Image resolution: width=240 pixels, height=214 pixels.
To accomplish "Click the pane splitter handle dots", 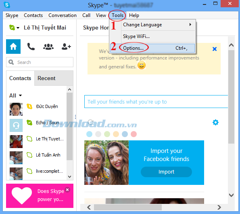I will pos(75,117).
